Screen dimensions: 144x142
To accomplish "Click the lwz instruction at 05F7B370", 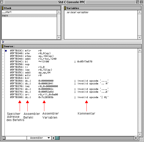I will click(27, 86).
